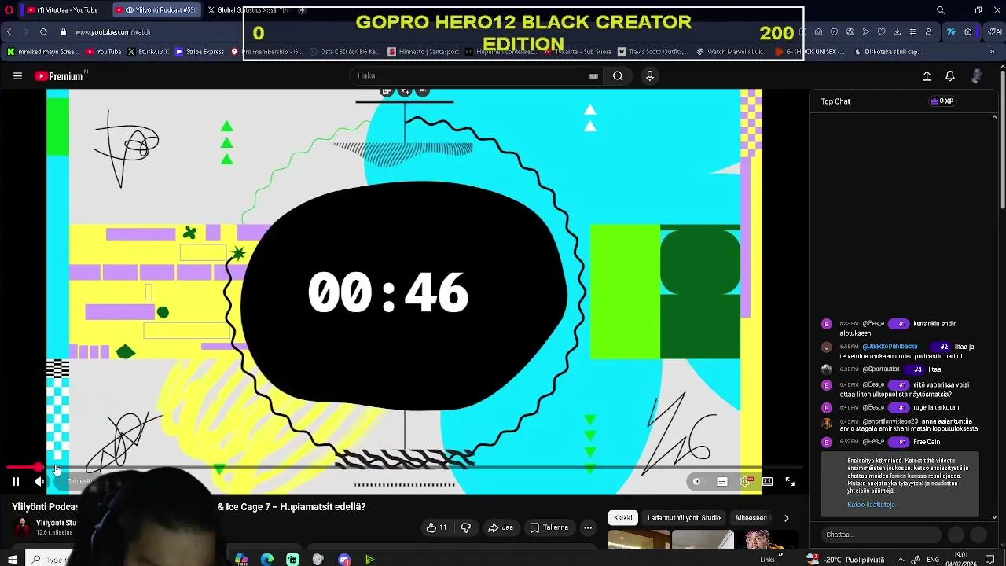Launch the Edge icon in the taskbar
This screenshot has height=566, width=1006.
click(267, 559)
